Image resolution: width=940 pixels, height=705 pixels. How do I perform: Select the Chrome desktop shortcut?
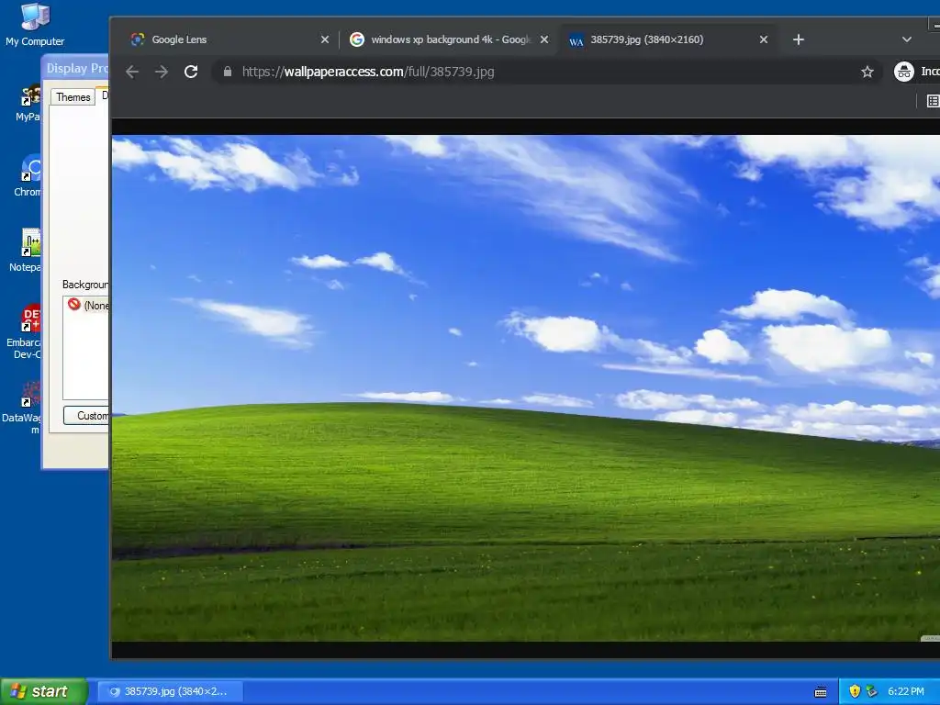pos(28,175)
